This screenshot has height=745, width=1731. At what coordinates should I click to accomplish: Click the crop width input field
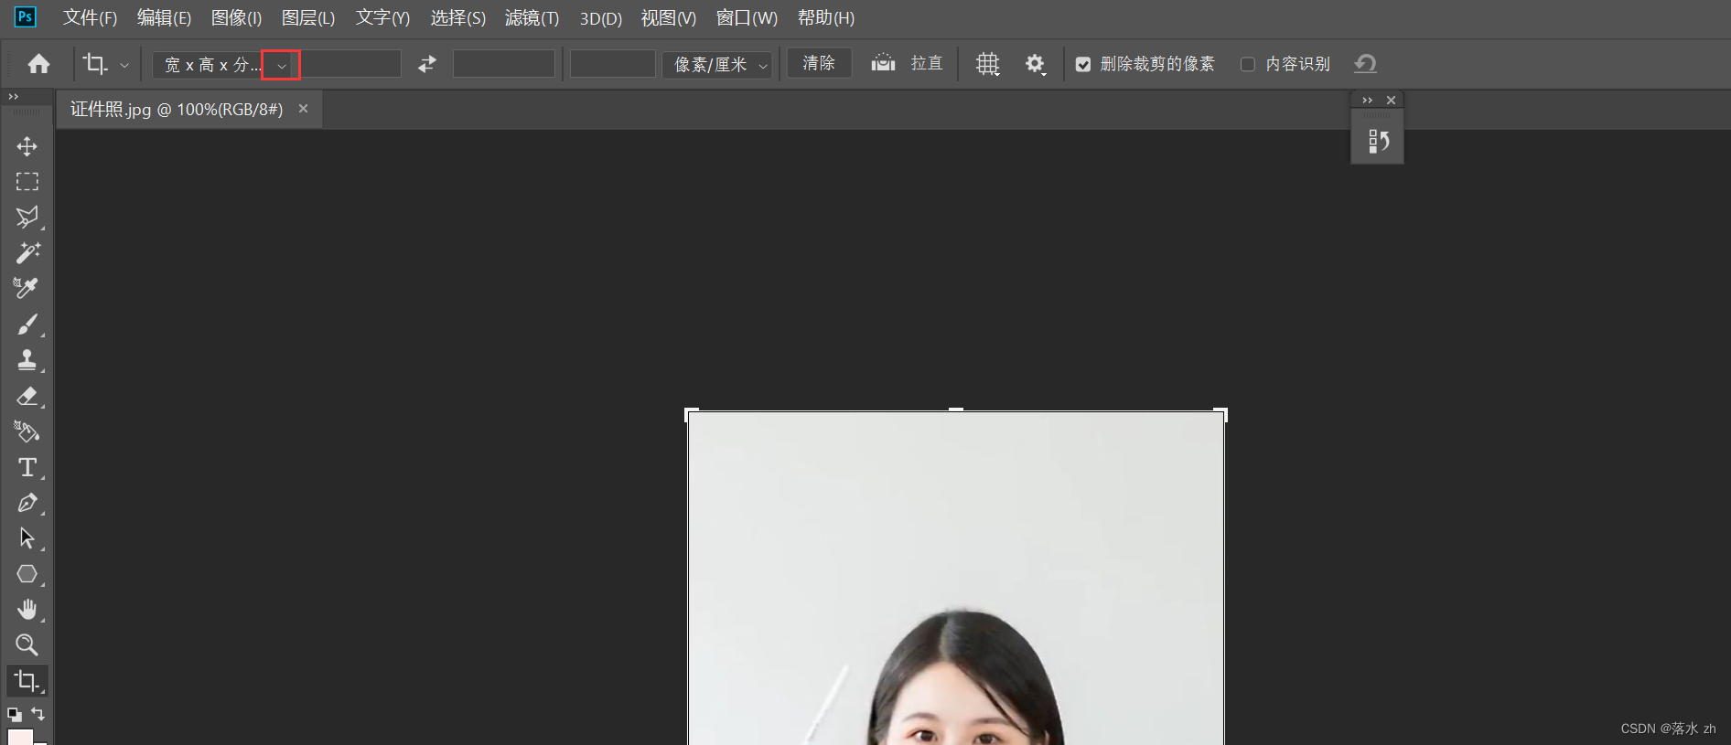tap(351, 64)
